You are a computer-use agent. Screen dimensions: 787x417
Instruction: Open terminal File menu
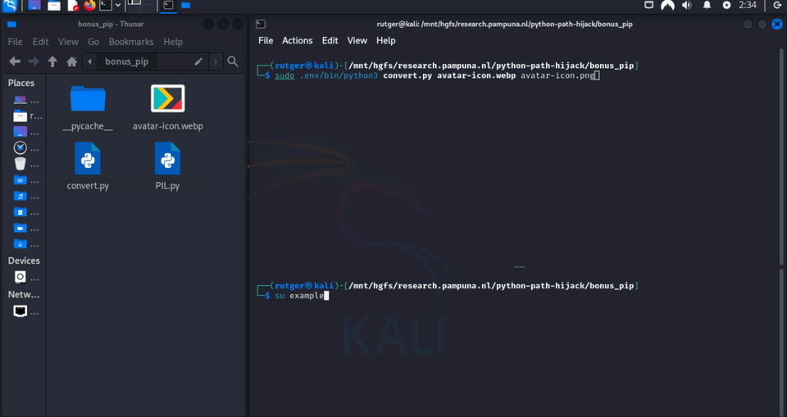[x=266, y=41]
